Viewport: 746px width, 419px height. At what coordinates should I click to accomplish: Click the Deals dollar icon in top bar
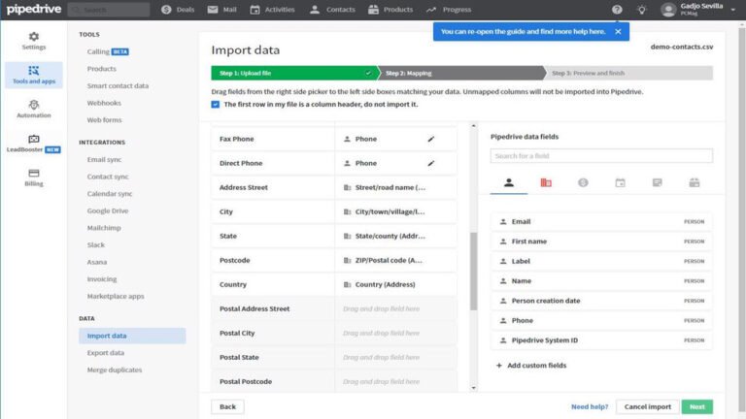(x=166, y=10)
